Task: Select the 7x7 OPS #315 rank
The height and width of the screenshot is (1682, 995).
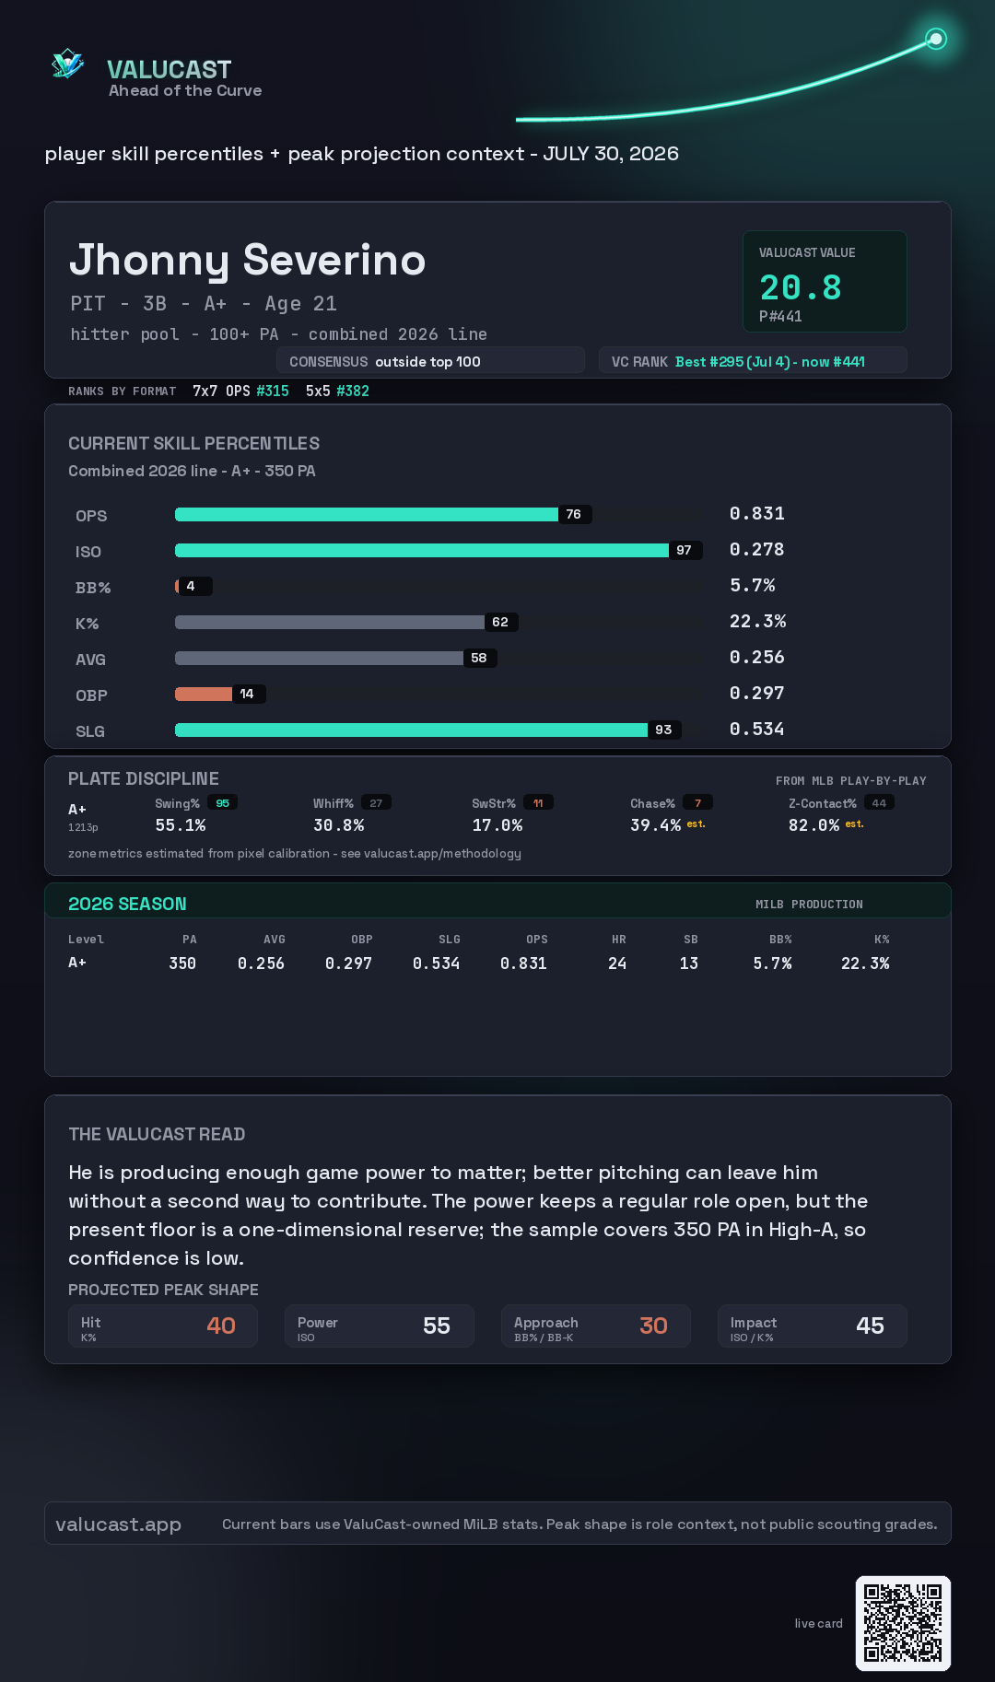Action: click(240, 391)
